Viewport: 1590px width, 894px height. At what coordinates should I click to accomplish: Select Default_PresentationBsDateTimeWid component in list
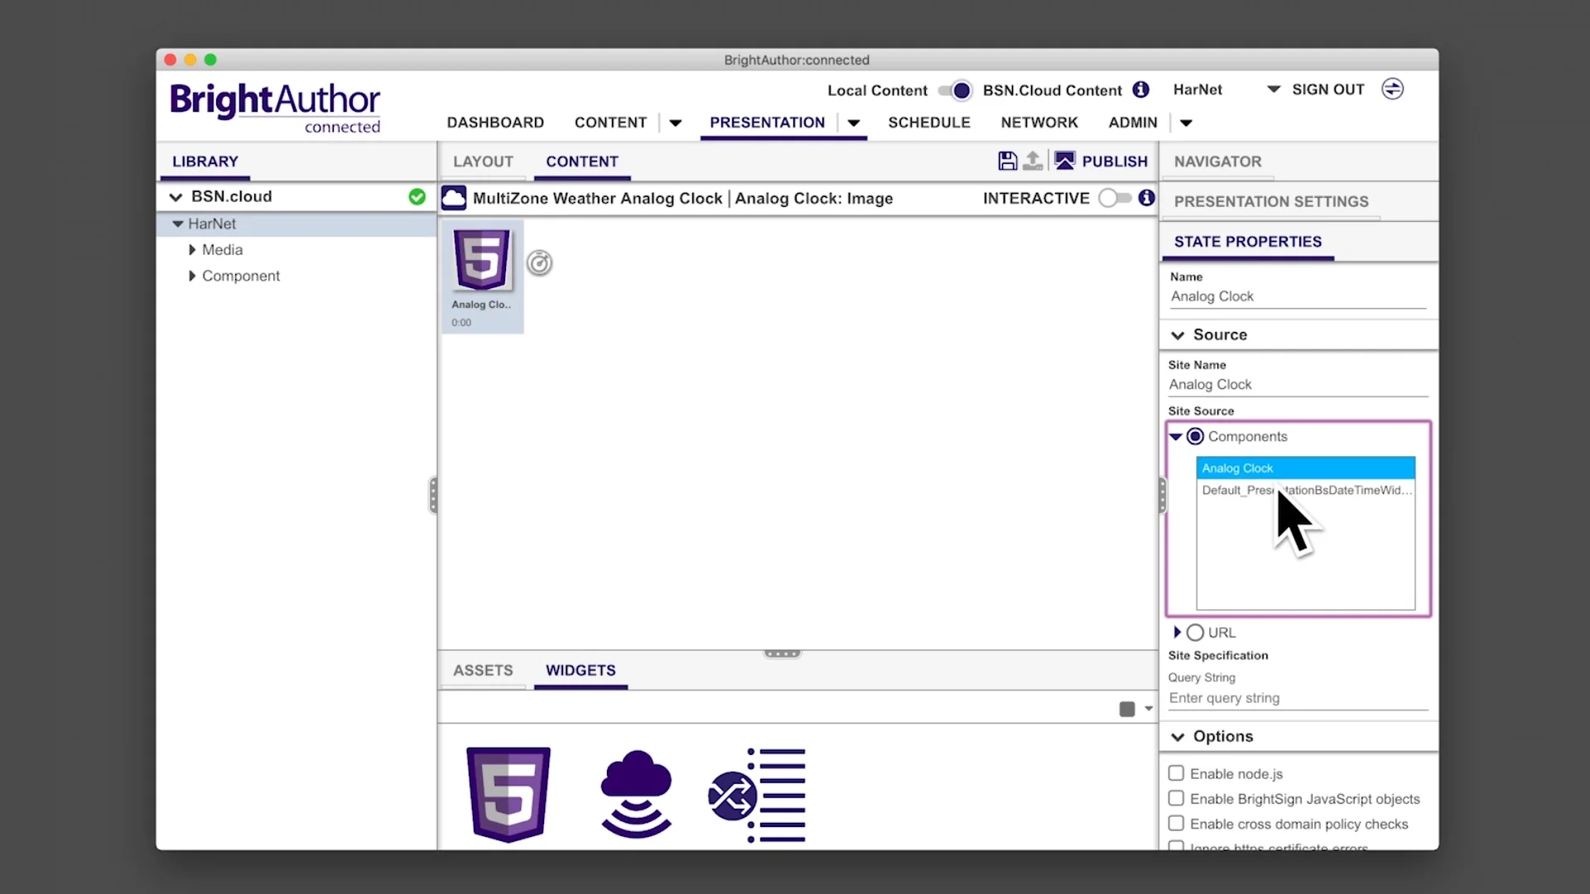1306,490
